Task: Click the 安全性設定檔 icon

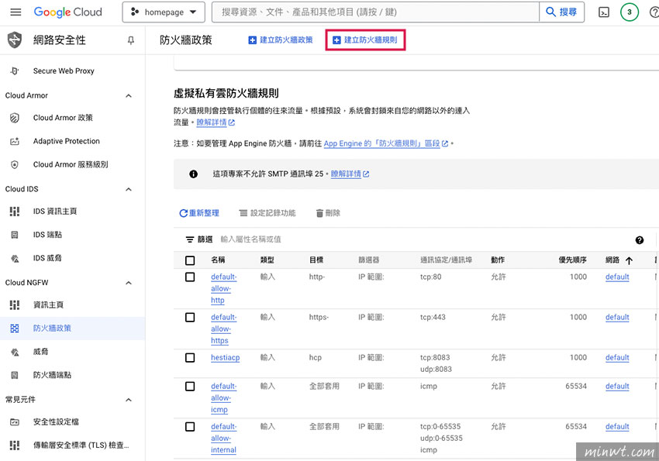Action: tap(15, 422)
